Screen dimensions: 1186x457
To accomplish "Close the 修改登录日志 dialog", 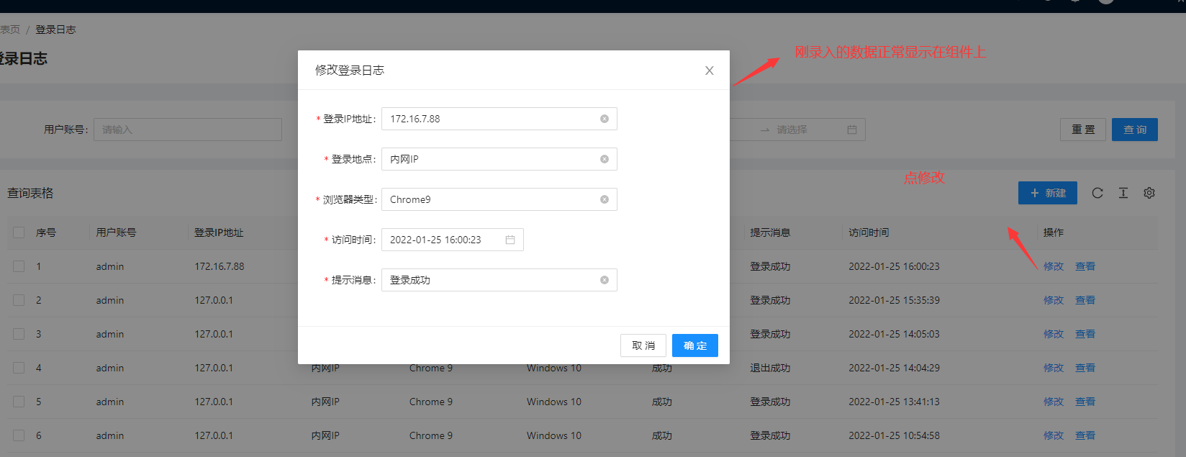I will pyautogui.click(x=710, y=71).
